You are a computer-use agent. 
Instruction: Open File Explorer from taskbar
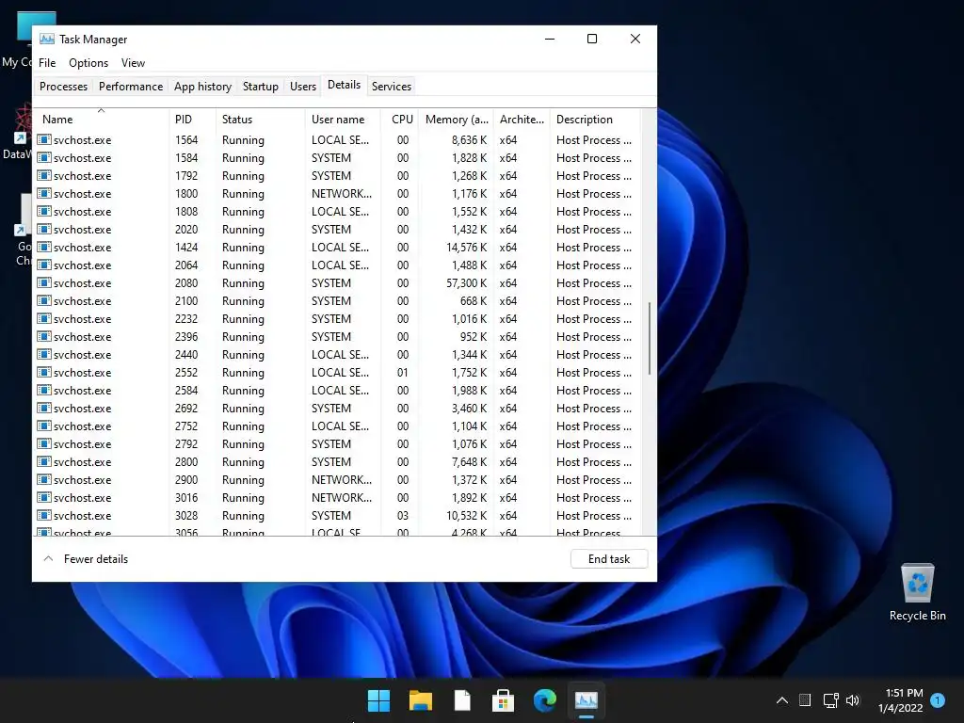[421, 700]
